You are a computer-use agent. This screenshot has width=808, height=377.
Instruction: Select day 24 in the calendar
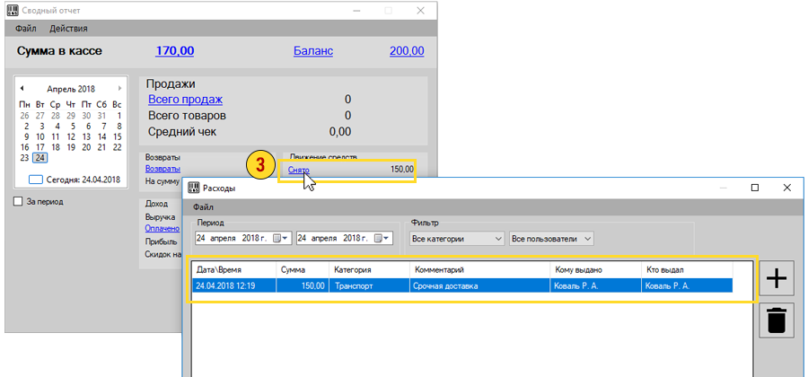pyautogui.click(x=40, y=158)
